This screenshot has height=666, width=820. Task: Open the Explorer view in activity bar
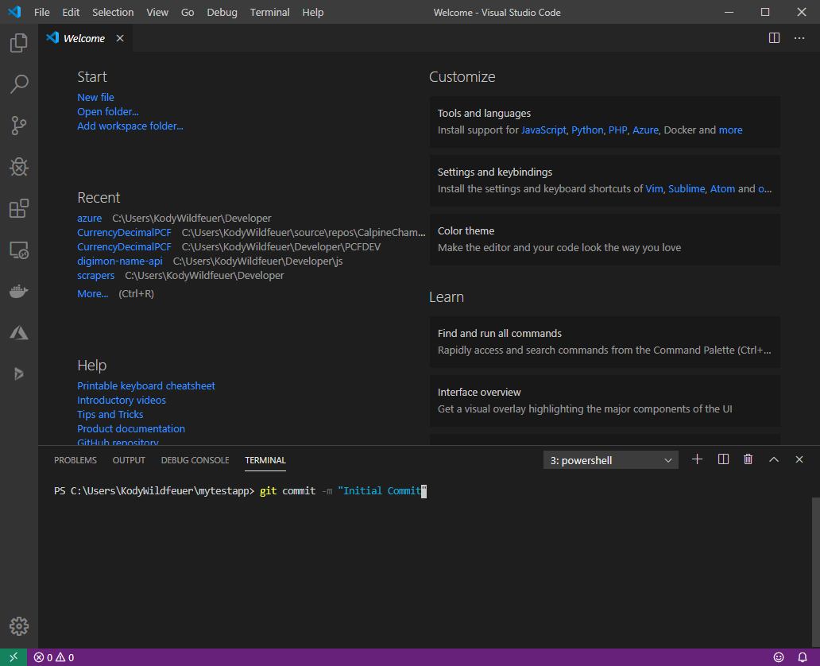pos(19,42)
